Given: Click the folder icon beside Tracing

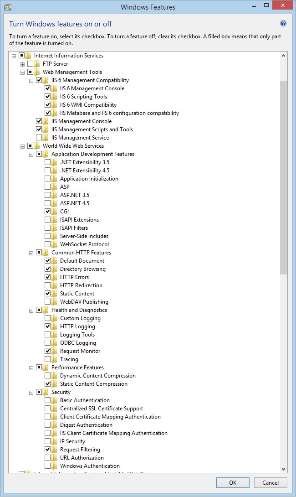Looking at the screenshot, I should (55, 359).
